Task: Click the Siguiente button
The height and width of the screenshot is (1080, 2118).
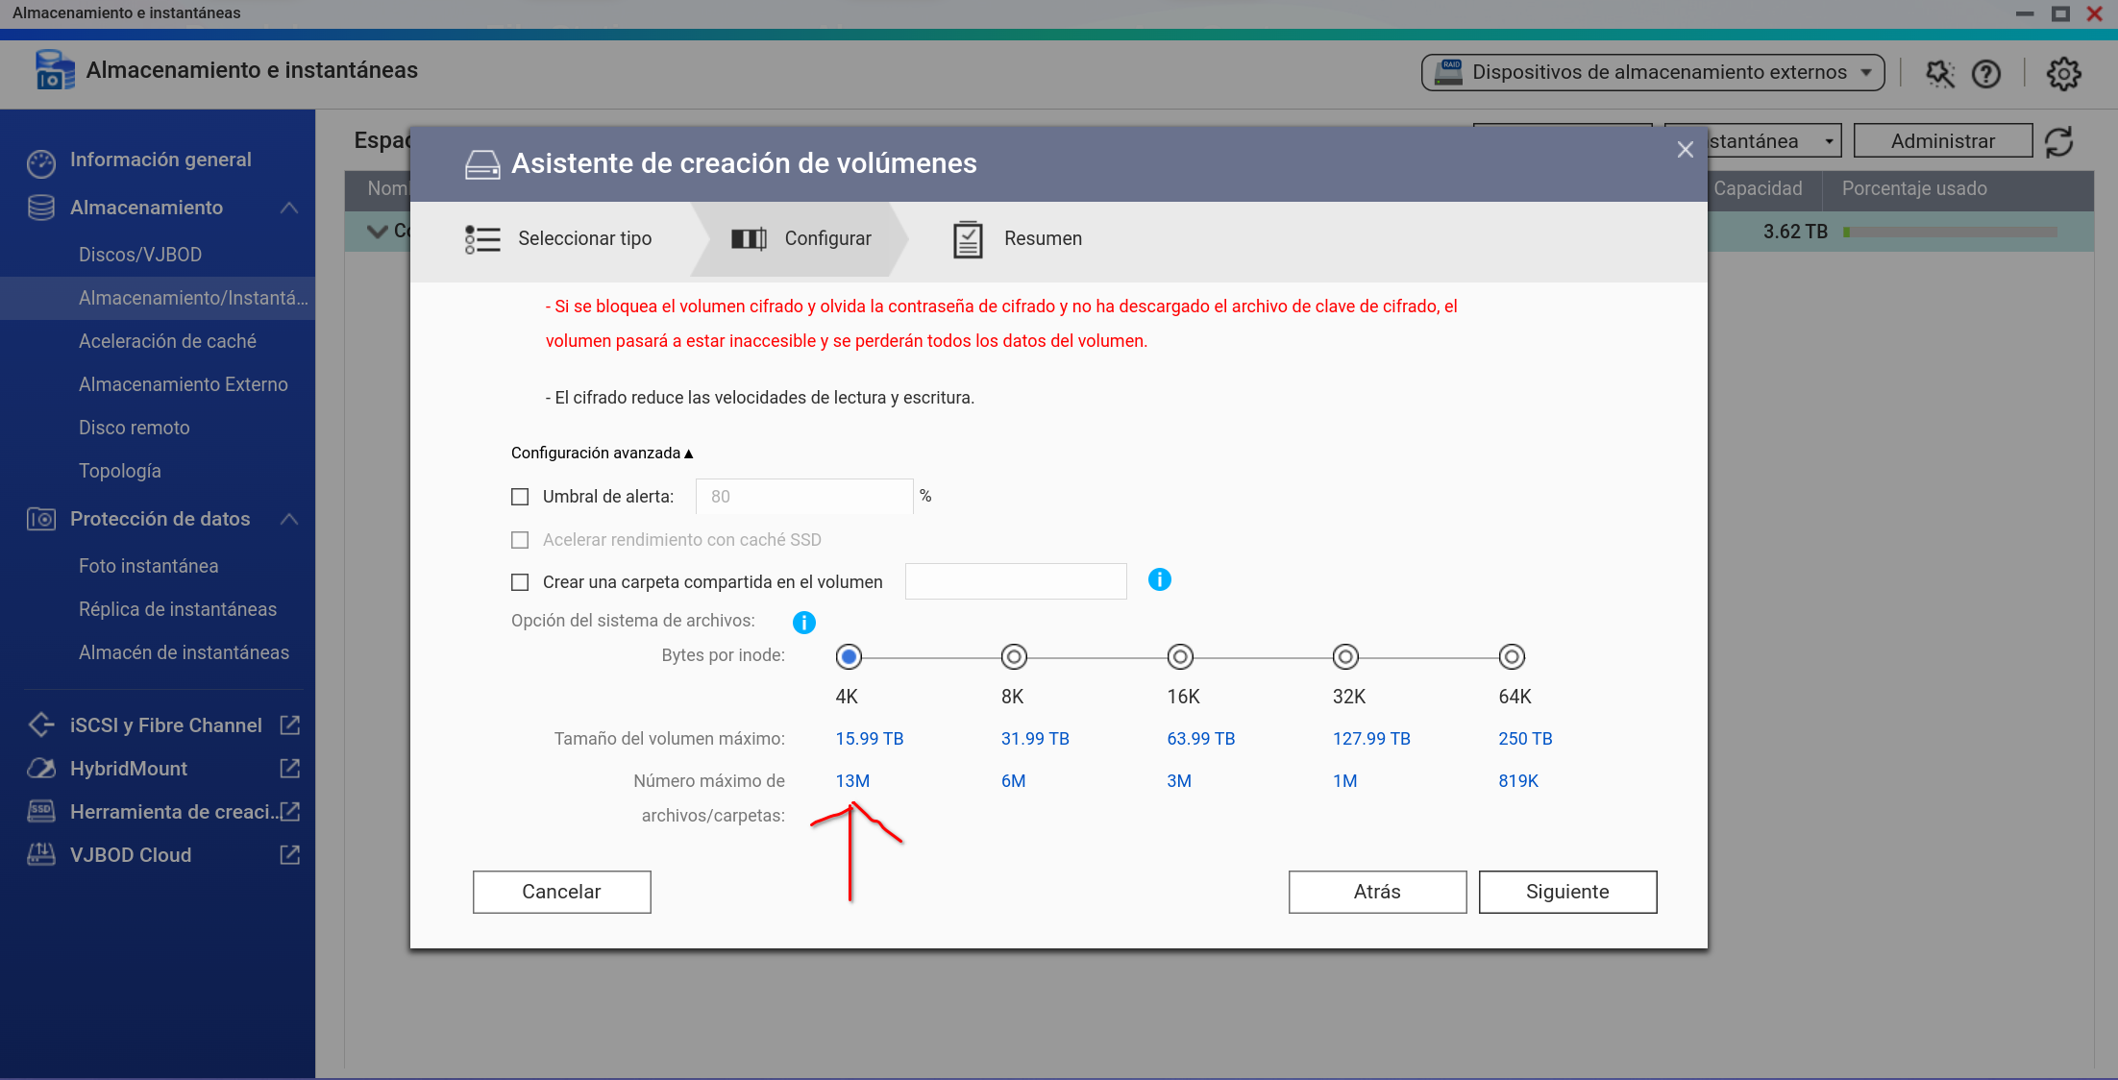Action: pyautogui.click(x=1566, y=892)
